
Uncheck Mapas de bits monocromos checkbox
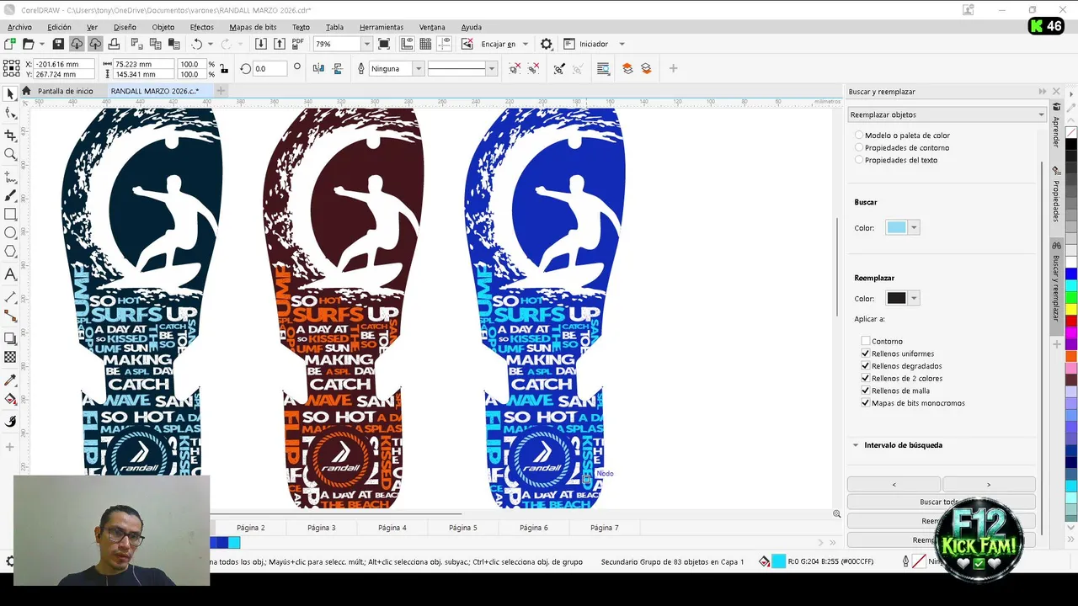(866, 403)
